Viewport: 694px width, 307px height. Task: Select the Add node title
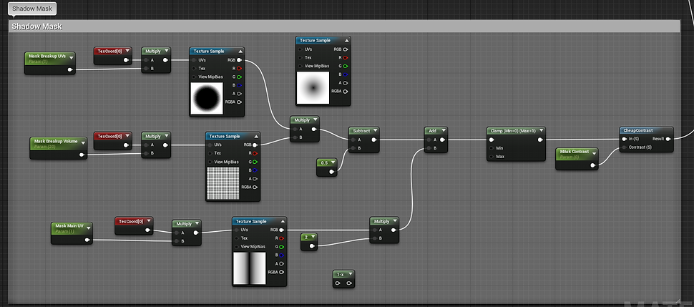pyautogui.click(x=432, y=131)
